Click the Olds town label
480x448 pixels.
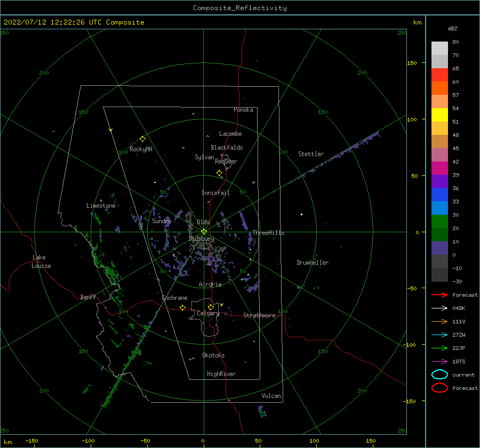[203, 222]
